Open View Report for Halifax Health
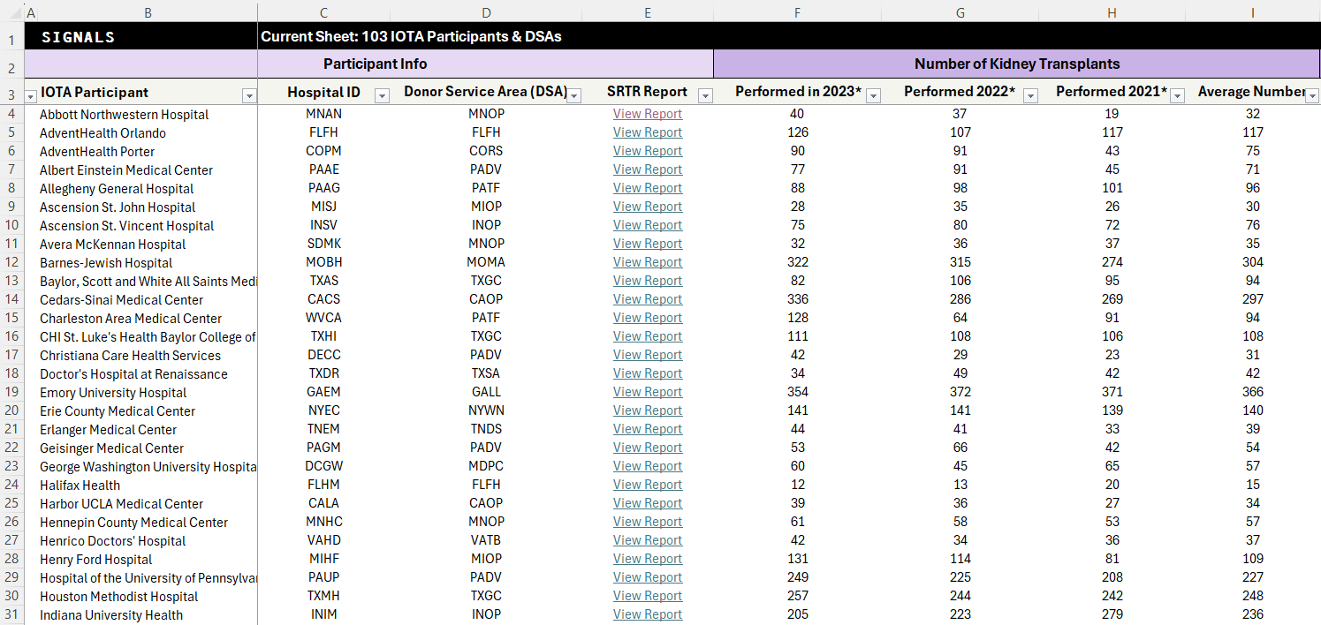 pyautogui.click(x=648, y=485)
